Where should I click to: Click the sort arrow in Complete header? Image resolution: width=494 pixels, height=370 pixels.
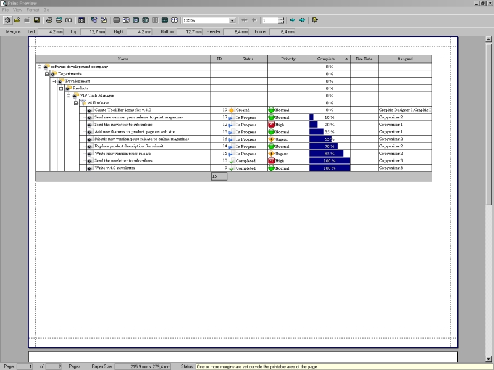coord(346,59)
